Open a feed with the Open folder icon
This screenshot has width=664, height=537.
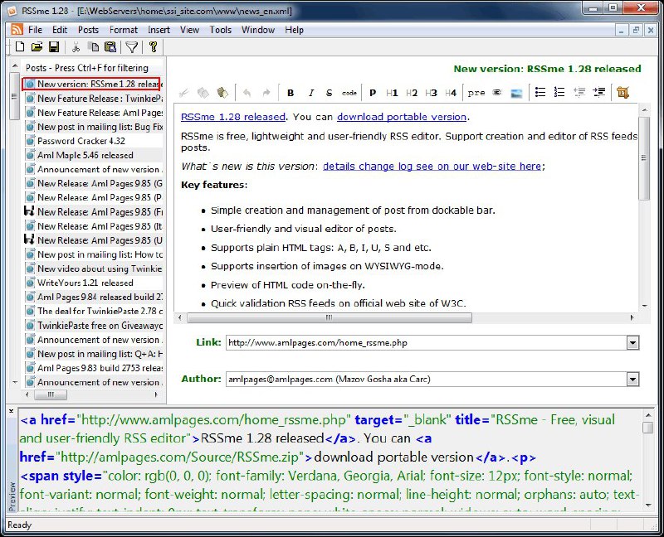click(x=37, y=47)
